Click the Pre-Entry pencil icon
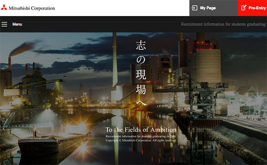Viewport: 267px width, 165px height. click(x=244, y=8)
